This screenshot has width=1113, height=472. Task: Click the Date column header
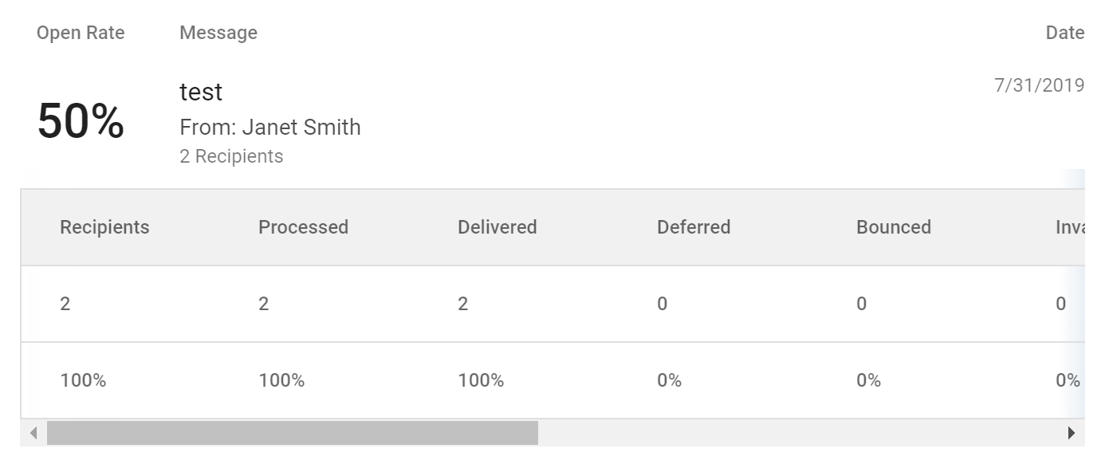[x=1064, y=33]
